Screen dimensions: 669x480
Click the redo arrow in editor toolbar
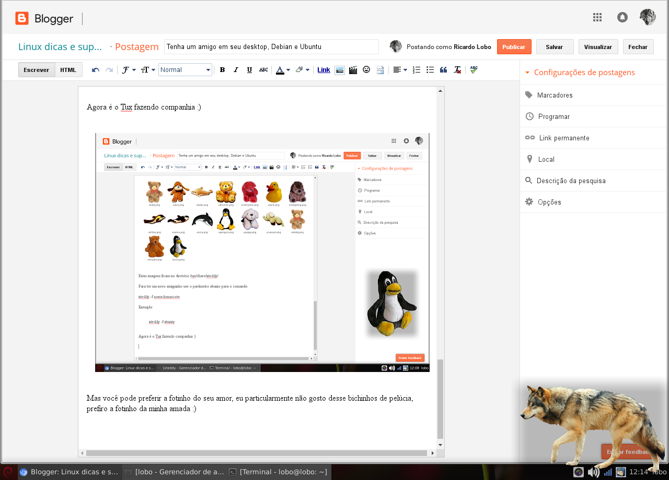tap(109, 70)
